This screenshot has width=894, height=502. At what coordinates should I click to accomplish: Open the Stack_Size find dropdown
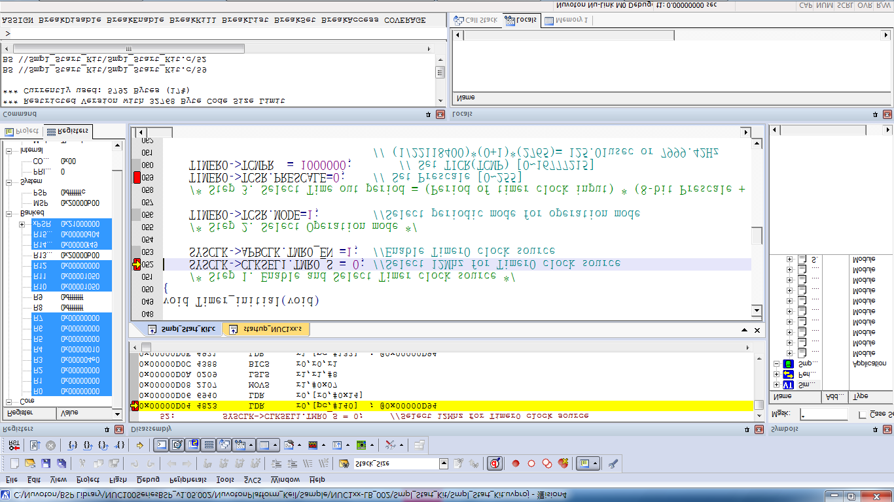(443, 463)
